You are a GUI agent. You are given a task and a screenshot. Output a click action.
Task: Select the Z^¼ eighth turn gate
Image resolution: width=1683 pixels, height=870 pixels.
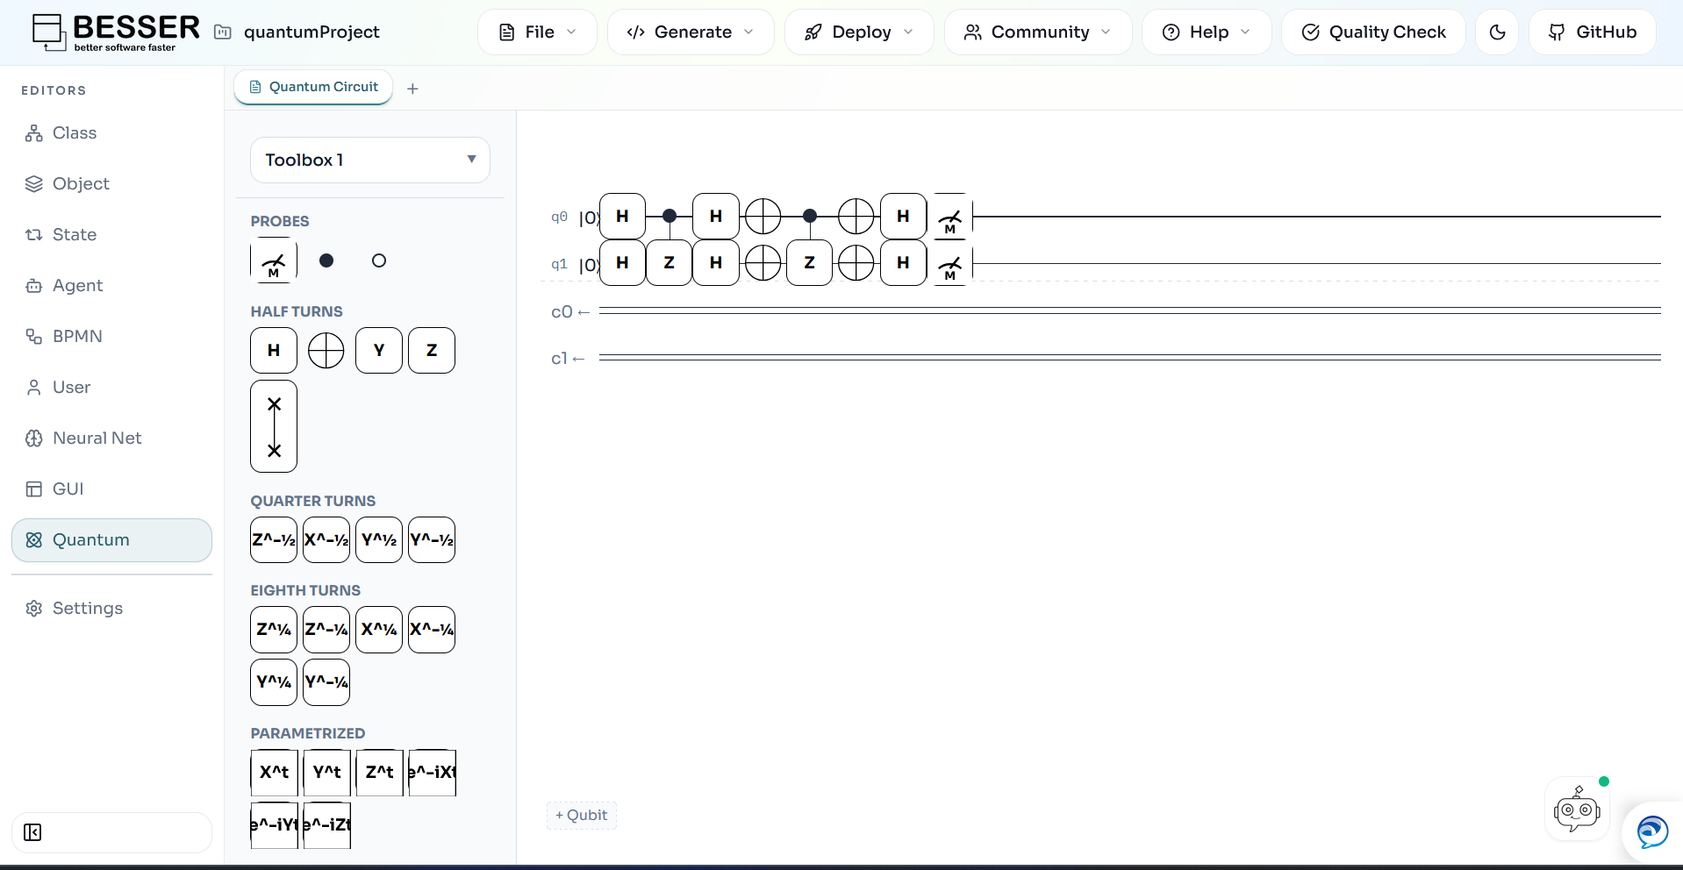(x=274, y=630)
